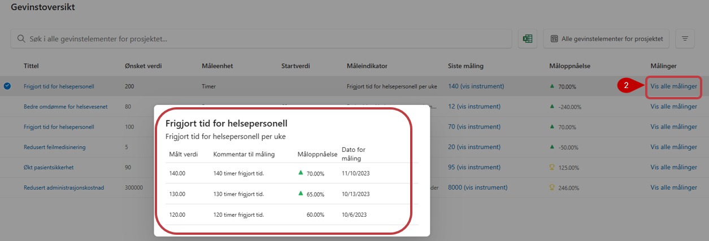Deselect the checked first row checkbox
This screenshot has height=241, width=709.
pos(7,86)
